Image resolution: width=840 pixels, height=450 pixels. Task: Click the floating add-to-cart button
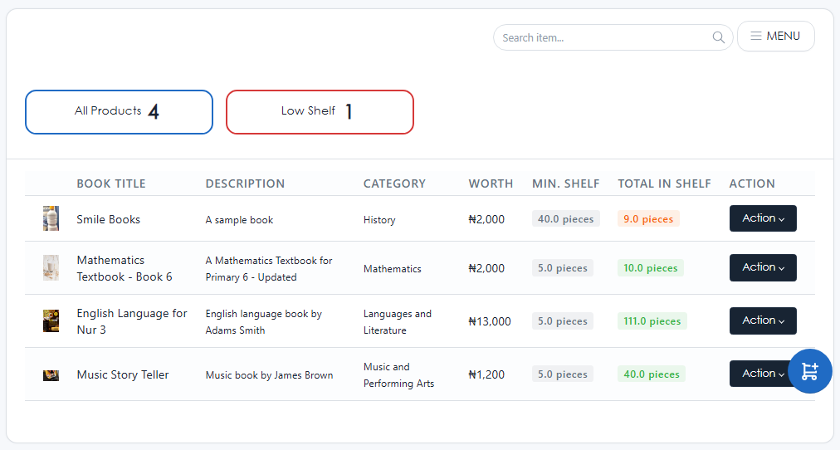[809, 371]
